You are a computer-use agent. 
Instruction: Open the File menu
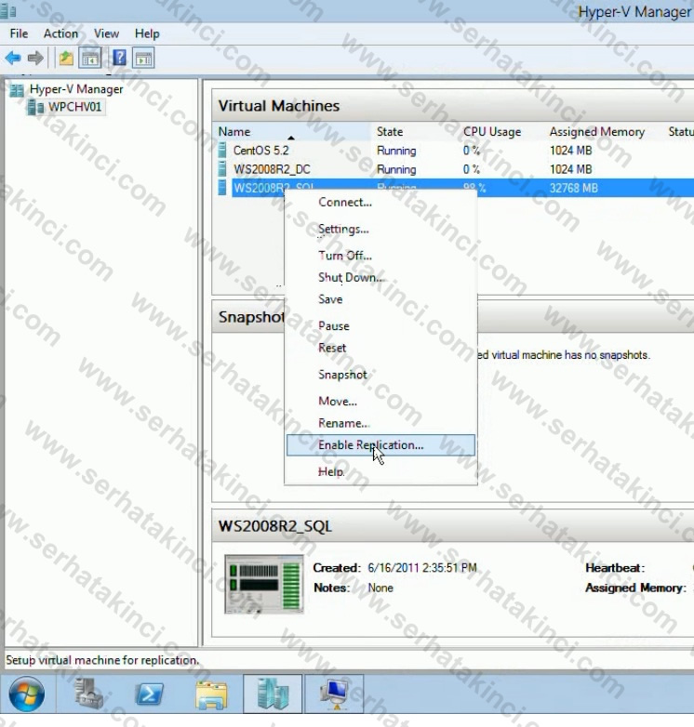click(x=19, y=33)
